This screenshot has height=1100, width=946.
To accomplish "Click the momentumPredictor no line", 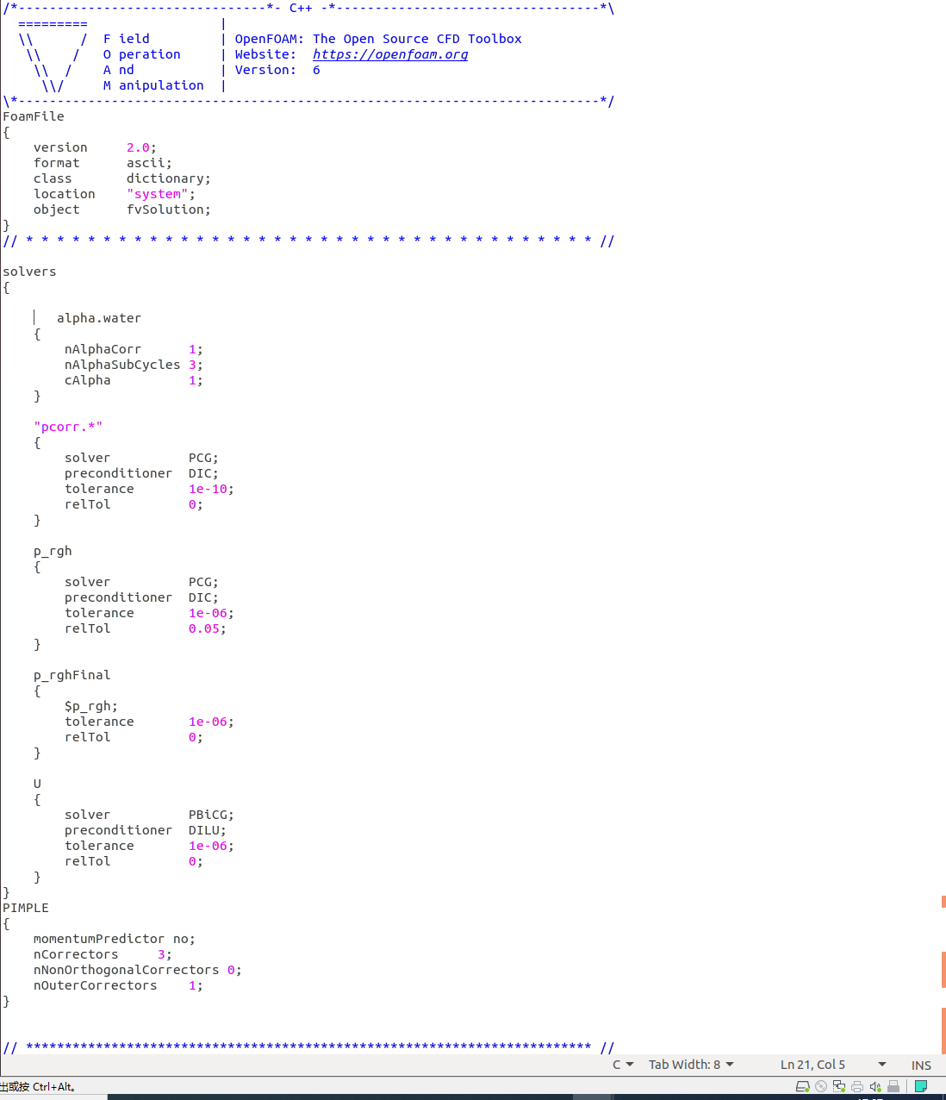I will coord(114,939).
